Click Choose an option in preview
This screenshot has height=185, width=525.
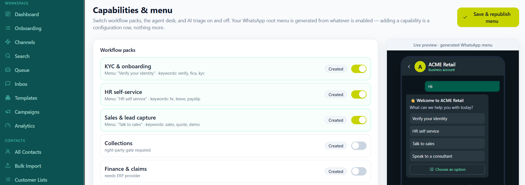tap(447, 169)
